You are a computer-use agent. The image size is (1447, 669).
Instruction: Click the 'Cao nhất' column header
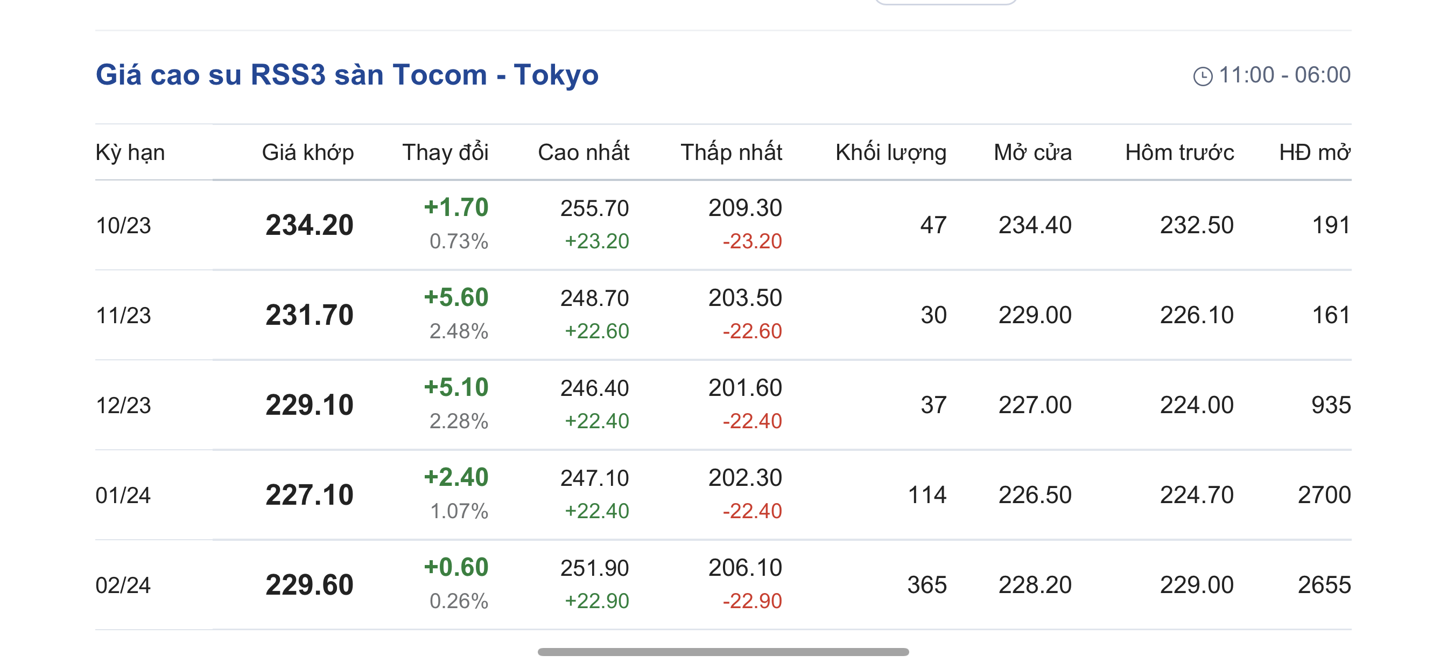point(583,152)
